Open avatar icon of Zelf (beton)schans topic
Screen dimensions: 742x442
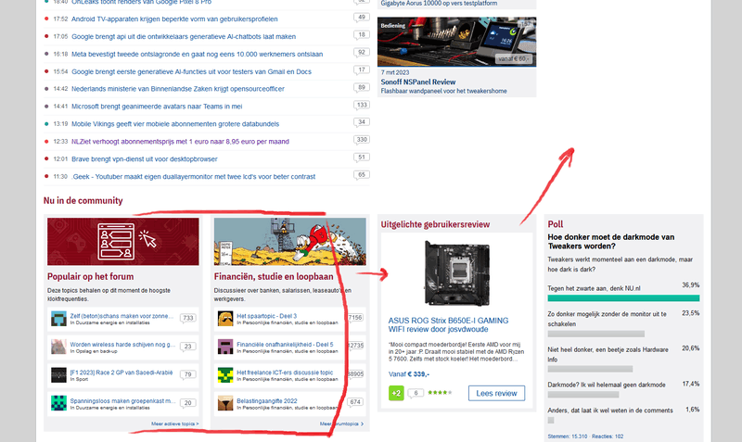pos(58,319)
